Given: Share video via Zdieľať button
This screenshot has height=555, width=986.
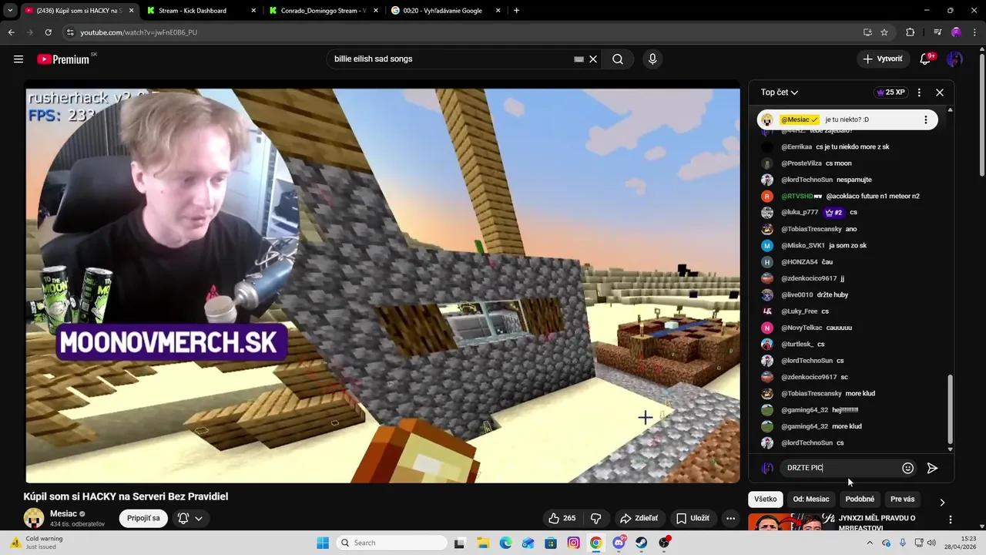Looking at the screenshot, I should click(x=639, y=518).
